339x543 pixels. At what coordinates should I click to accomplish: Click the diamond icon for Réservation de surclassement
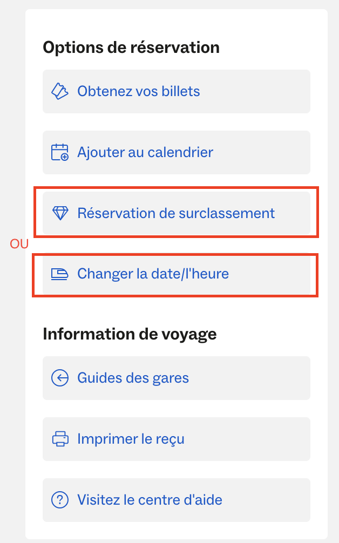tap(59, 213)
